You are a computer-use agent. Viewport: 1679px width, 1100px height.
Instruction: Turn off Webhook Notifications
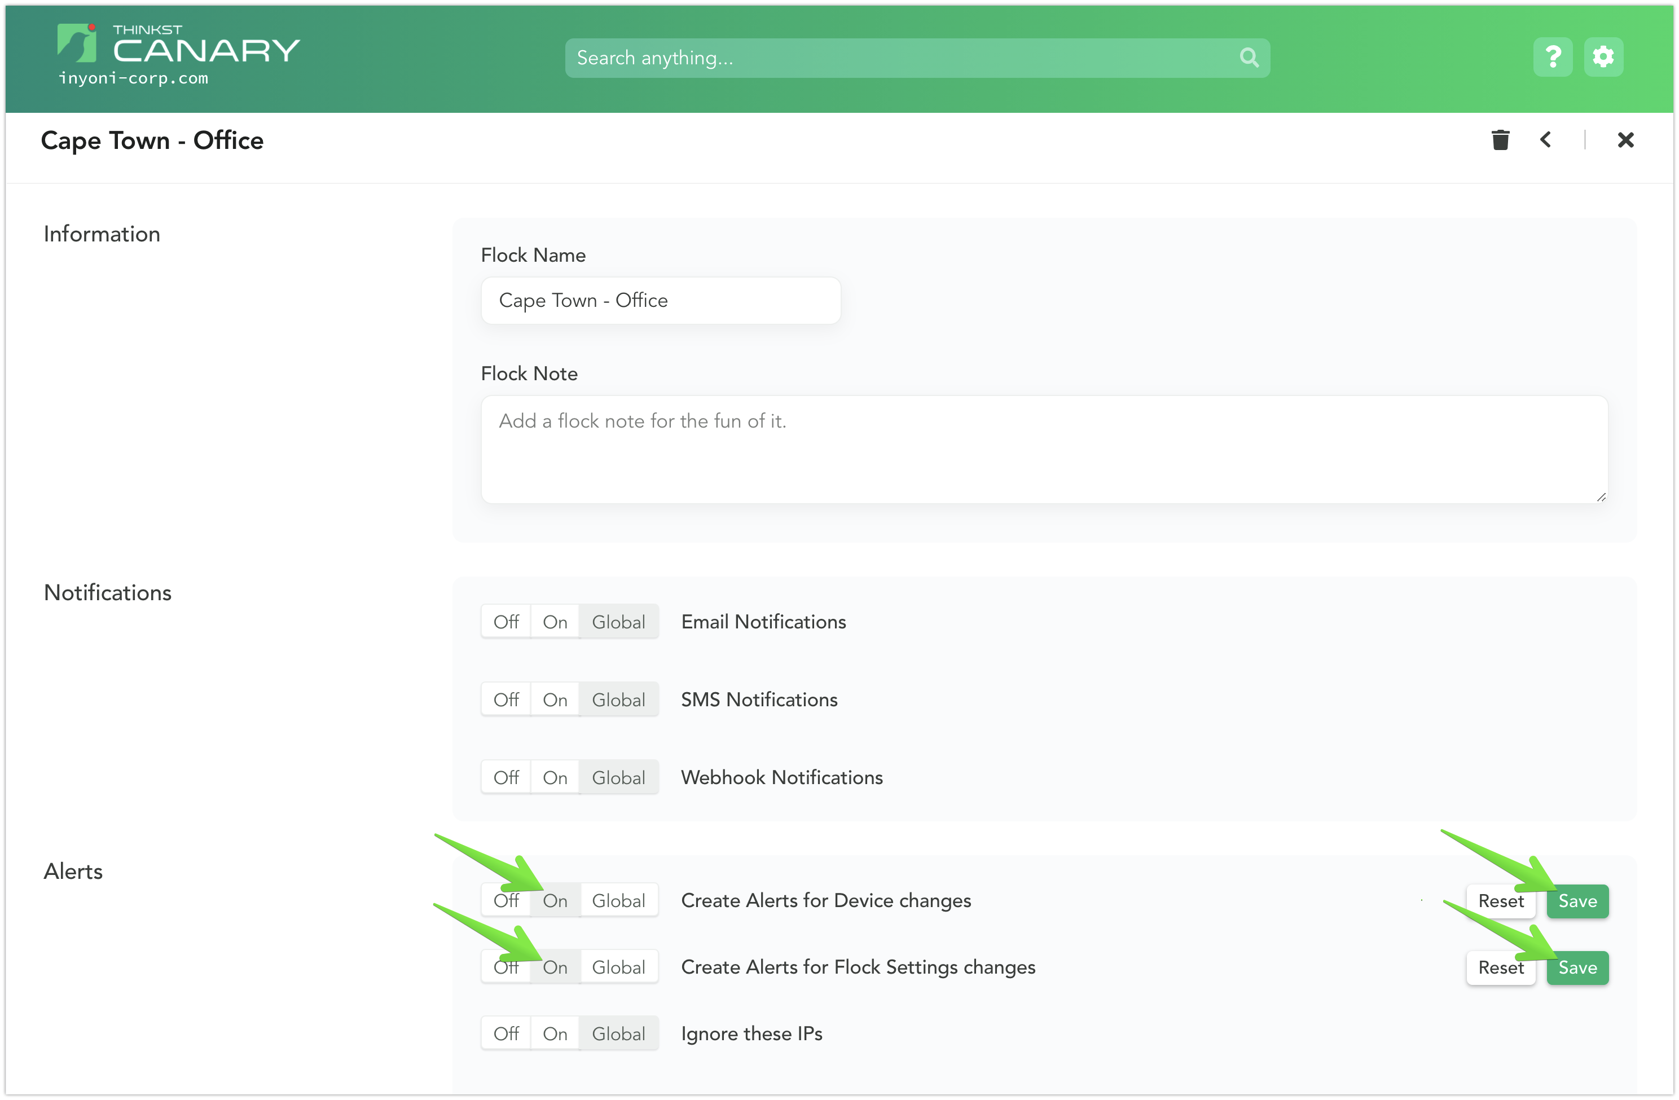pos(505,777)
